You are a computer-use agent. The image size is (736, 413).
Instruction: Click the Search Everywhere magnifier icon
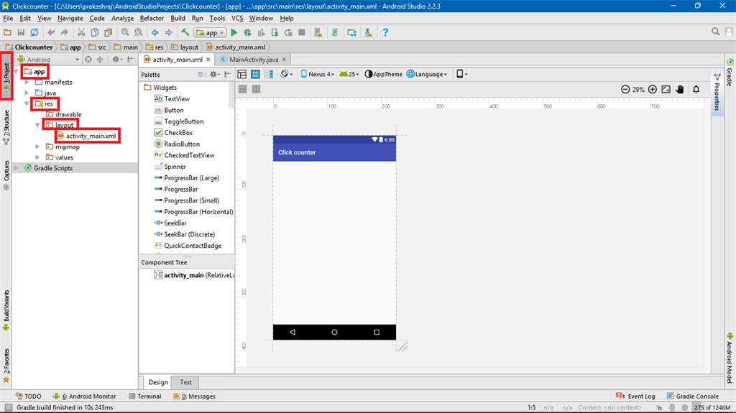pos(715,32)
